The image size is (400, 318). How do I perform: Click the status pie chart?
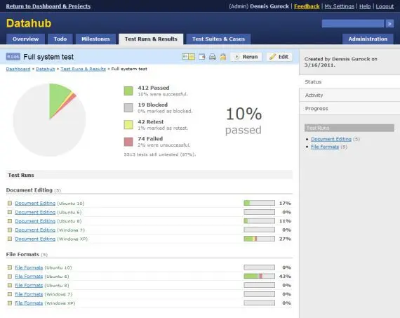(x=50, y=120)
